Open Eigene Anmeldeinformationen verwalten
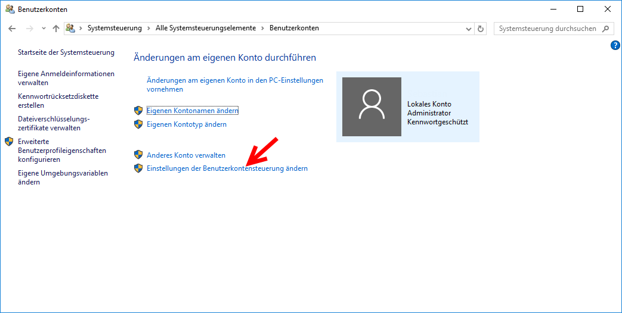This screenshot has height=313, width=622. [x=66, y=78]
